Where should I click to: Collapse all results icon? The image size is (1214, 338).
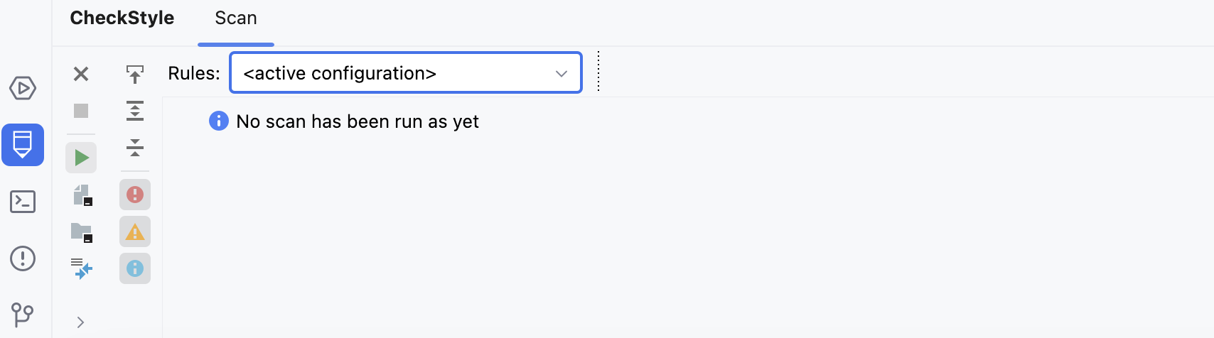coord(135,148)
